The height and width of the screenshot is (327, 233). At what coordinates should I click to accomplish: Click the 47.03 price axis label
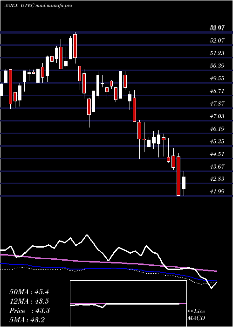coord(217,116)
